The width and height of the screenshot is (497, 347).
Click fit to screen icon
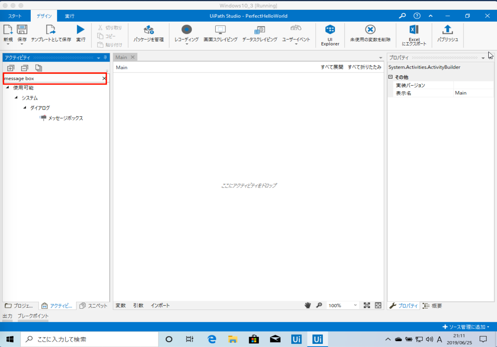[x=367, y=305]
